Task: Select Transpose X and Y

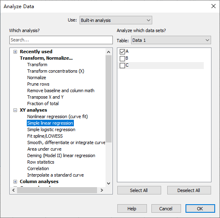Action: [45, 97]
